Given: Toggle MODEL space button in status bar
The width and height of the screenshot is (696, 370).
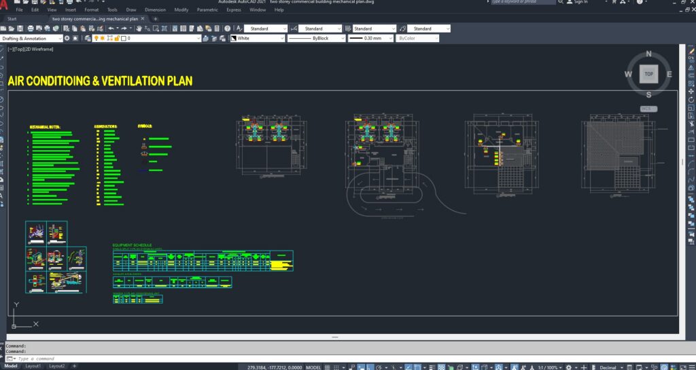Looking at the screenshot, I should (x=313, y=367).
